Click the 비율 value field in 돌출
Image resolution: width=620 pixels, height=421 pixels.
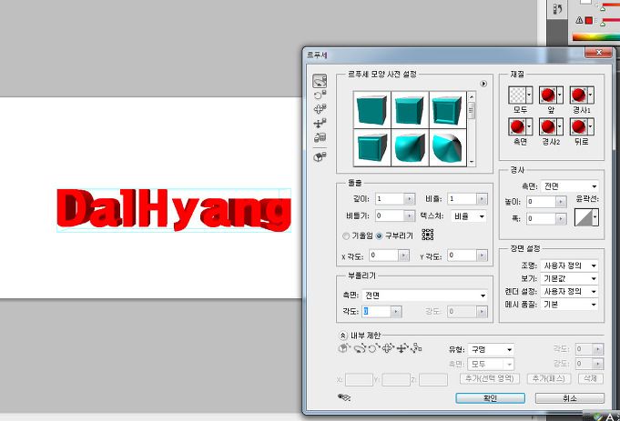point(462,198)
